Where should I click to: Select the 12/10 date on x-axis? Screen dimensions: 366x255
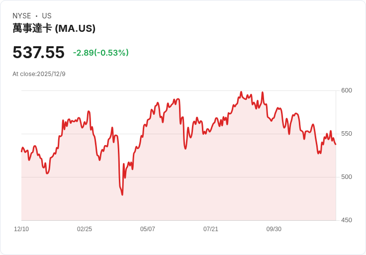coord(21,229)
